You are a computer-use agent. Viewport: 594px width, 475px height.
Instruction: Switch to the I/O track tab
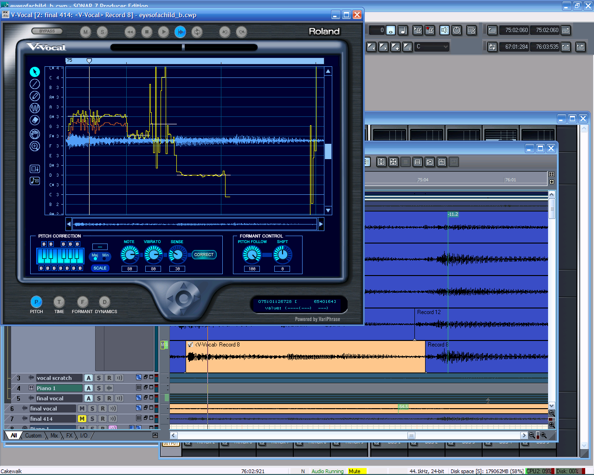click(x=84, y=435)
